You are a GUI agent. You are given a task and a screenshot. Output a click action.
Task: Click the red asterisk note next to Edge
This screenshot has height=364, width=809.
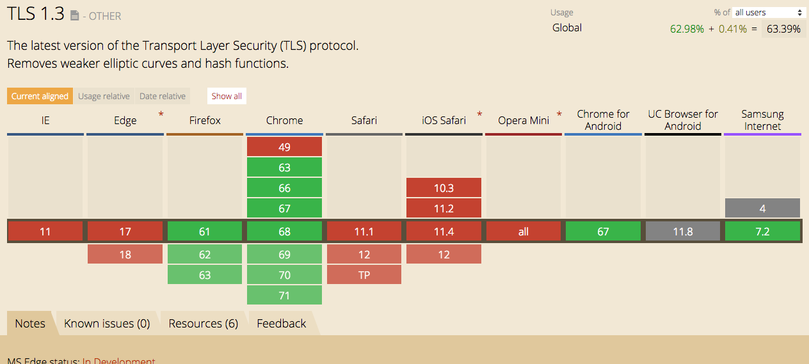point(161,115)
